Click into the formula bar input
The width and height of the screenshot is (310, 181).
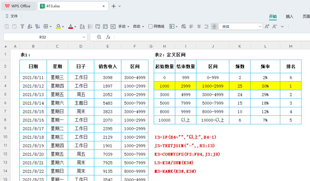[212, 37]
